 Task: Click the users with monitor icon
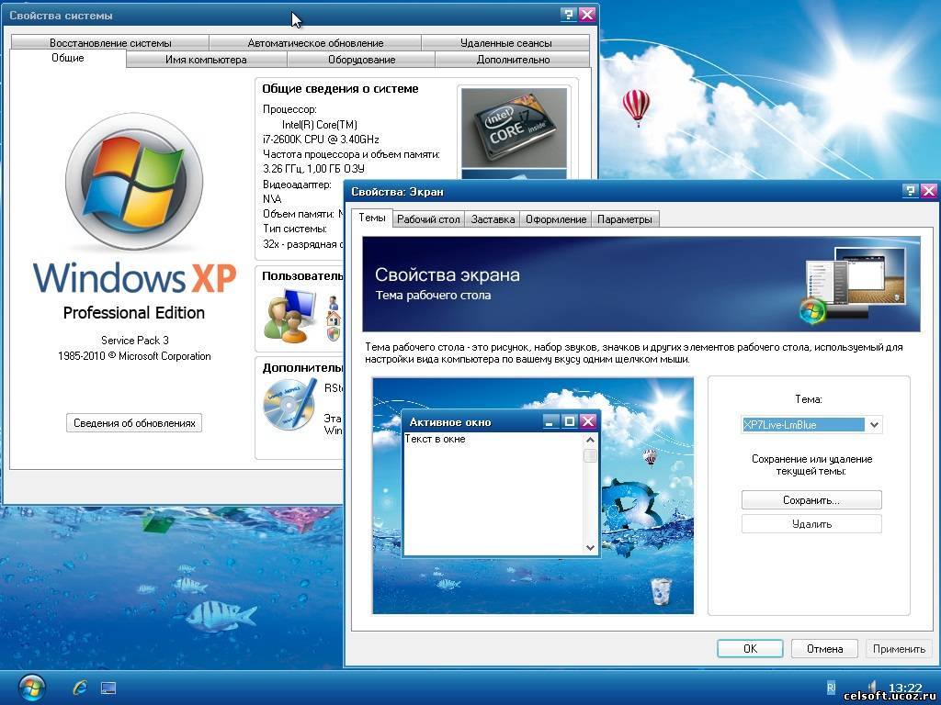tap(289, 316)
